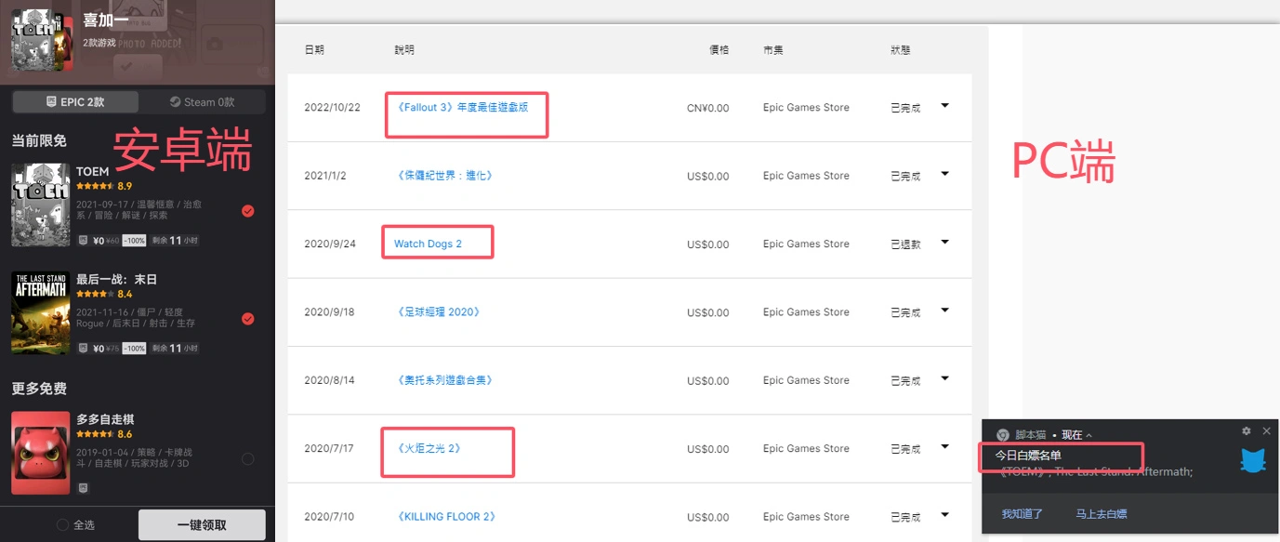Image resolution: width=1280 pixels, height=542 pixels.
Task: Select the 多多自走棋 radio circle
Action: point(247,458)
